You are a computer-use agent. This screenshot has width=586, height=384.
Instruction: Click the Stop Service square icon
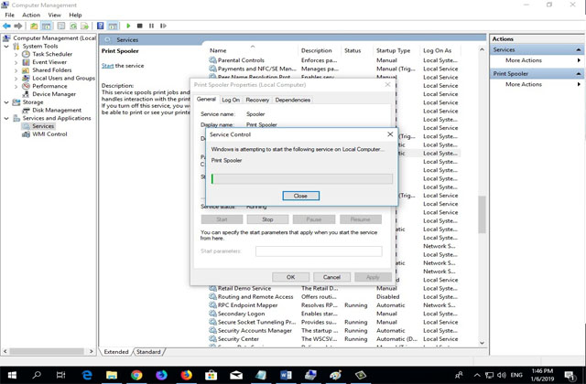click(x=140, y=26)
